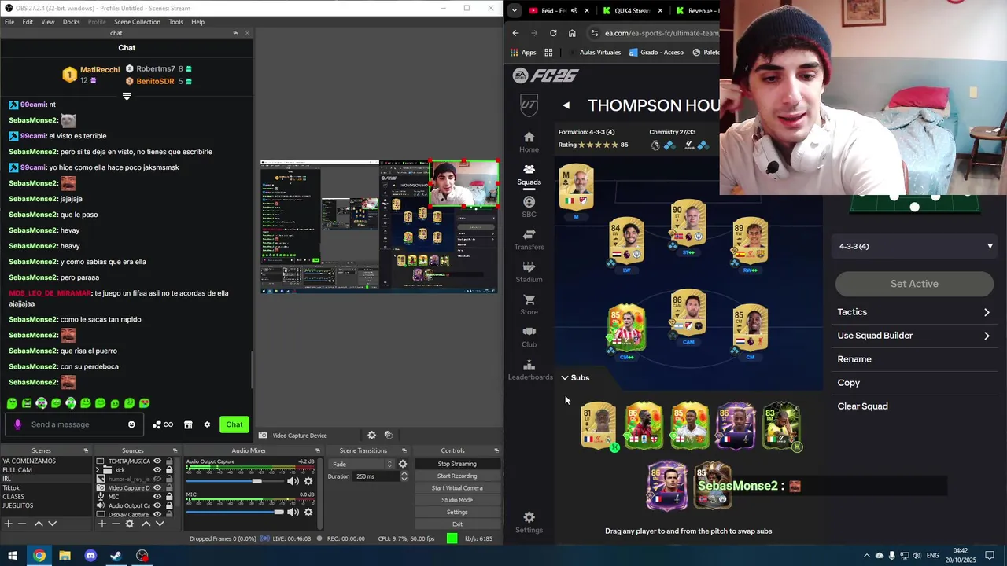Add a new source with plus button
This screenshot has height=566, width=1007.
pyautogui.click(x=101, y=524)
